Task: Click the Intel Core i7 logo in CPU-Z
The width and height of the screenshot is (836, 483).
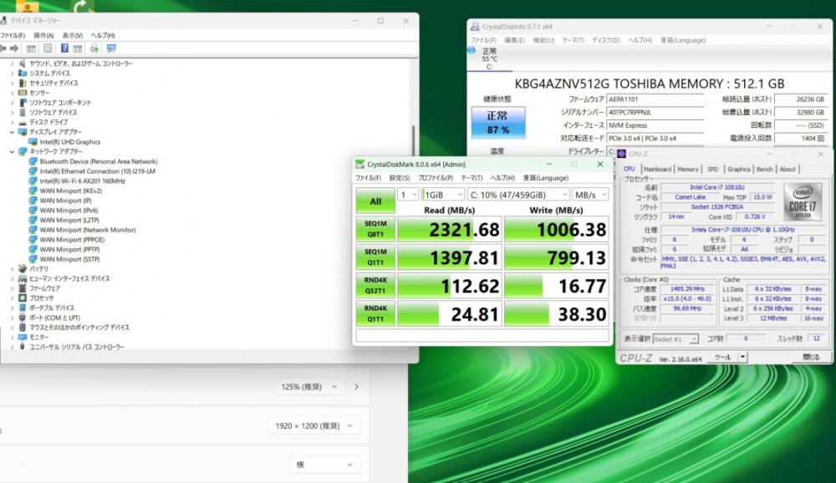Action: (x=803, y=202)
